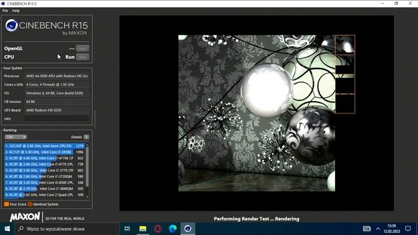Viewport: 418px width, 235px height.
Task: Click the Info input field
Action: point(57,119)
